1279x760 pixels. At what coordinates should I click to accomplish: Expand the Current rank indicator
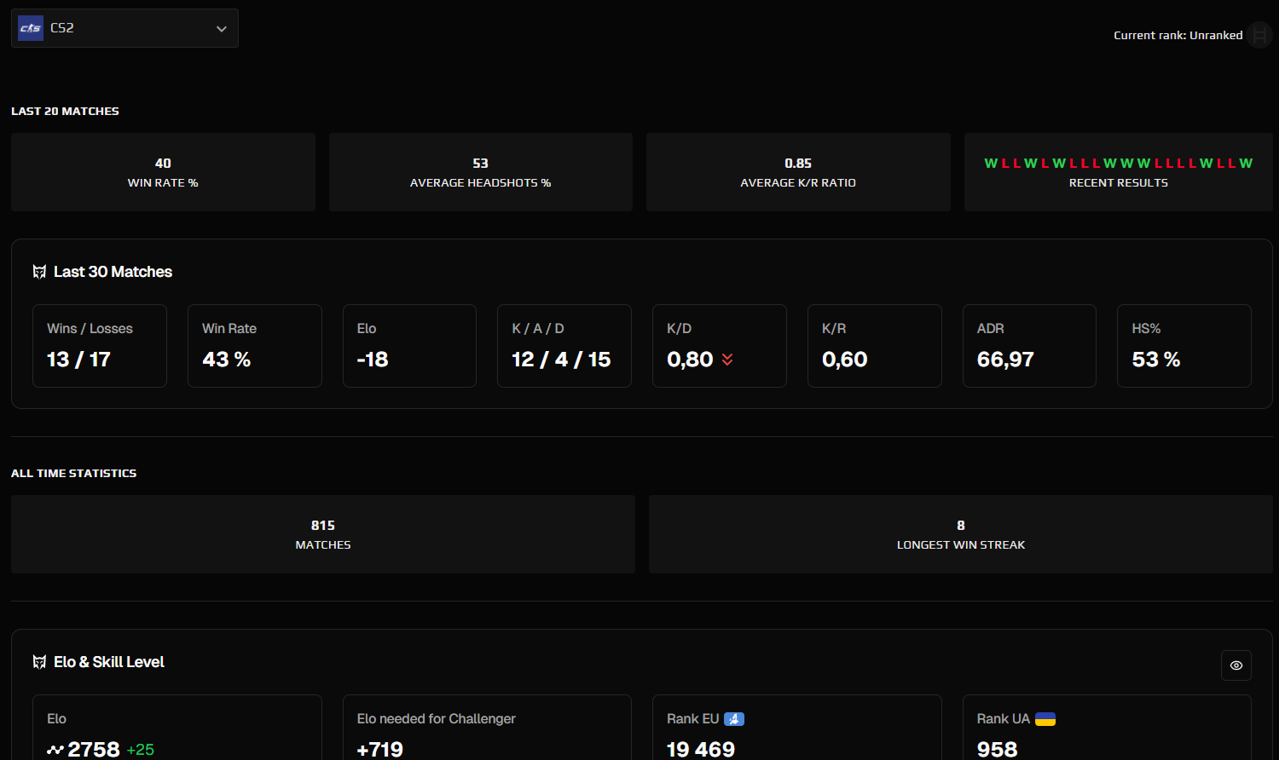1178,35
